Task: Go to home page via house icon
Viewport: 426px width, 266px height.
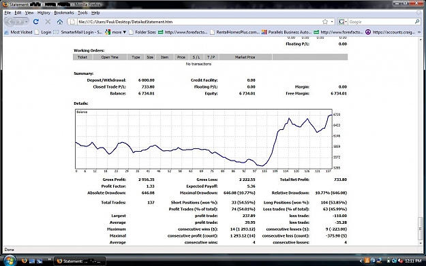Action: point(60,22)
